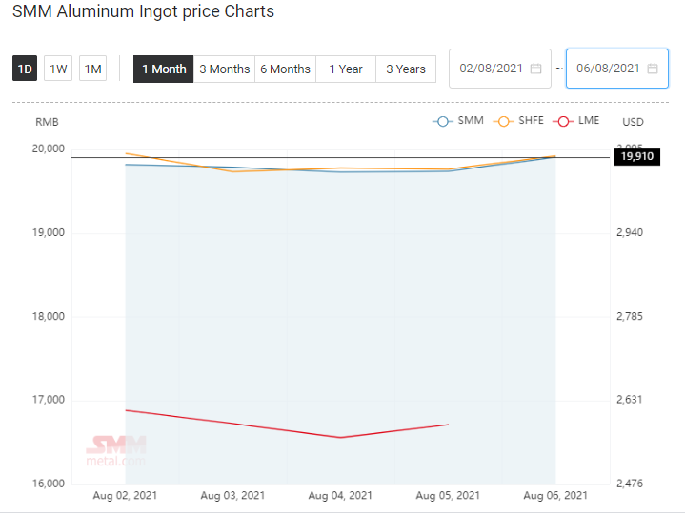Click the SMM metal.com watermark logo
Image resolution: width=685 pixels, height=514 pixels.
(x=116, y=451)
